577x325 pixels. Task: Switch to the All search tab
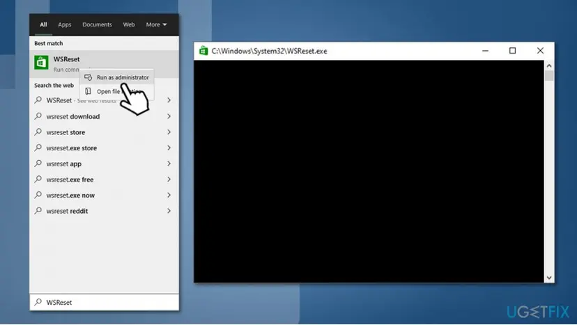pyautogui.click(x=43, y=24)
